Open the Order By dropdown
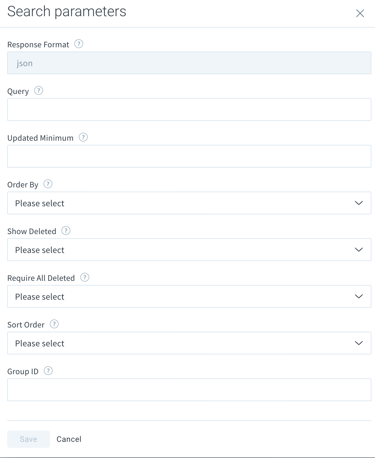 pyautogui.click(x=189, y=203)
